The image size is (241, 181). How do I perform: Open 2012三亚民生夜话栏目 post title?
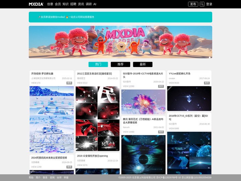(94, 73)
